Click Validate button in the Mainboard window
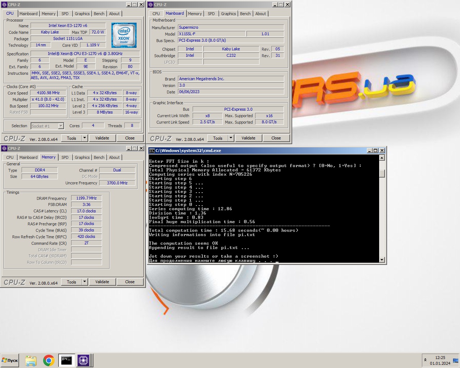460x368 pixels. pyautogui.click(x=248, y=138)
